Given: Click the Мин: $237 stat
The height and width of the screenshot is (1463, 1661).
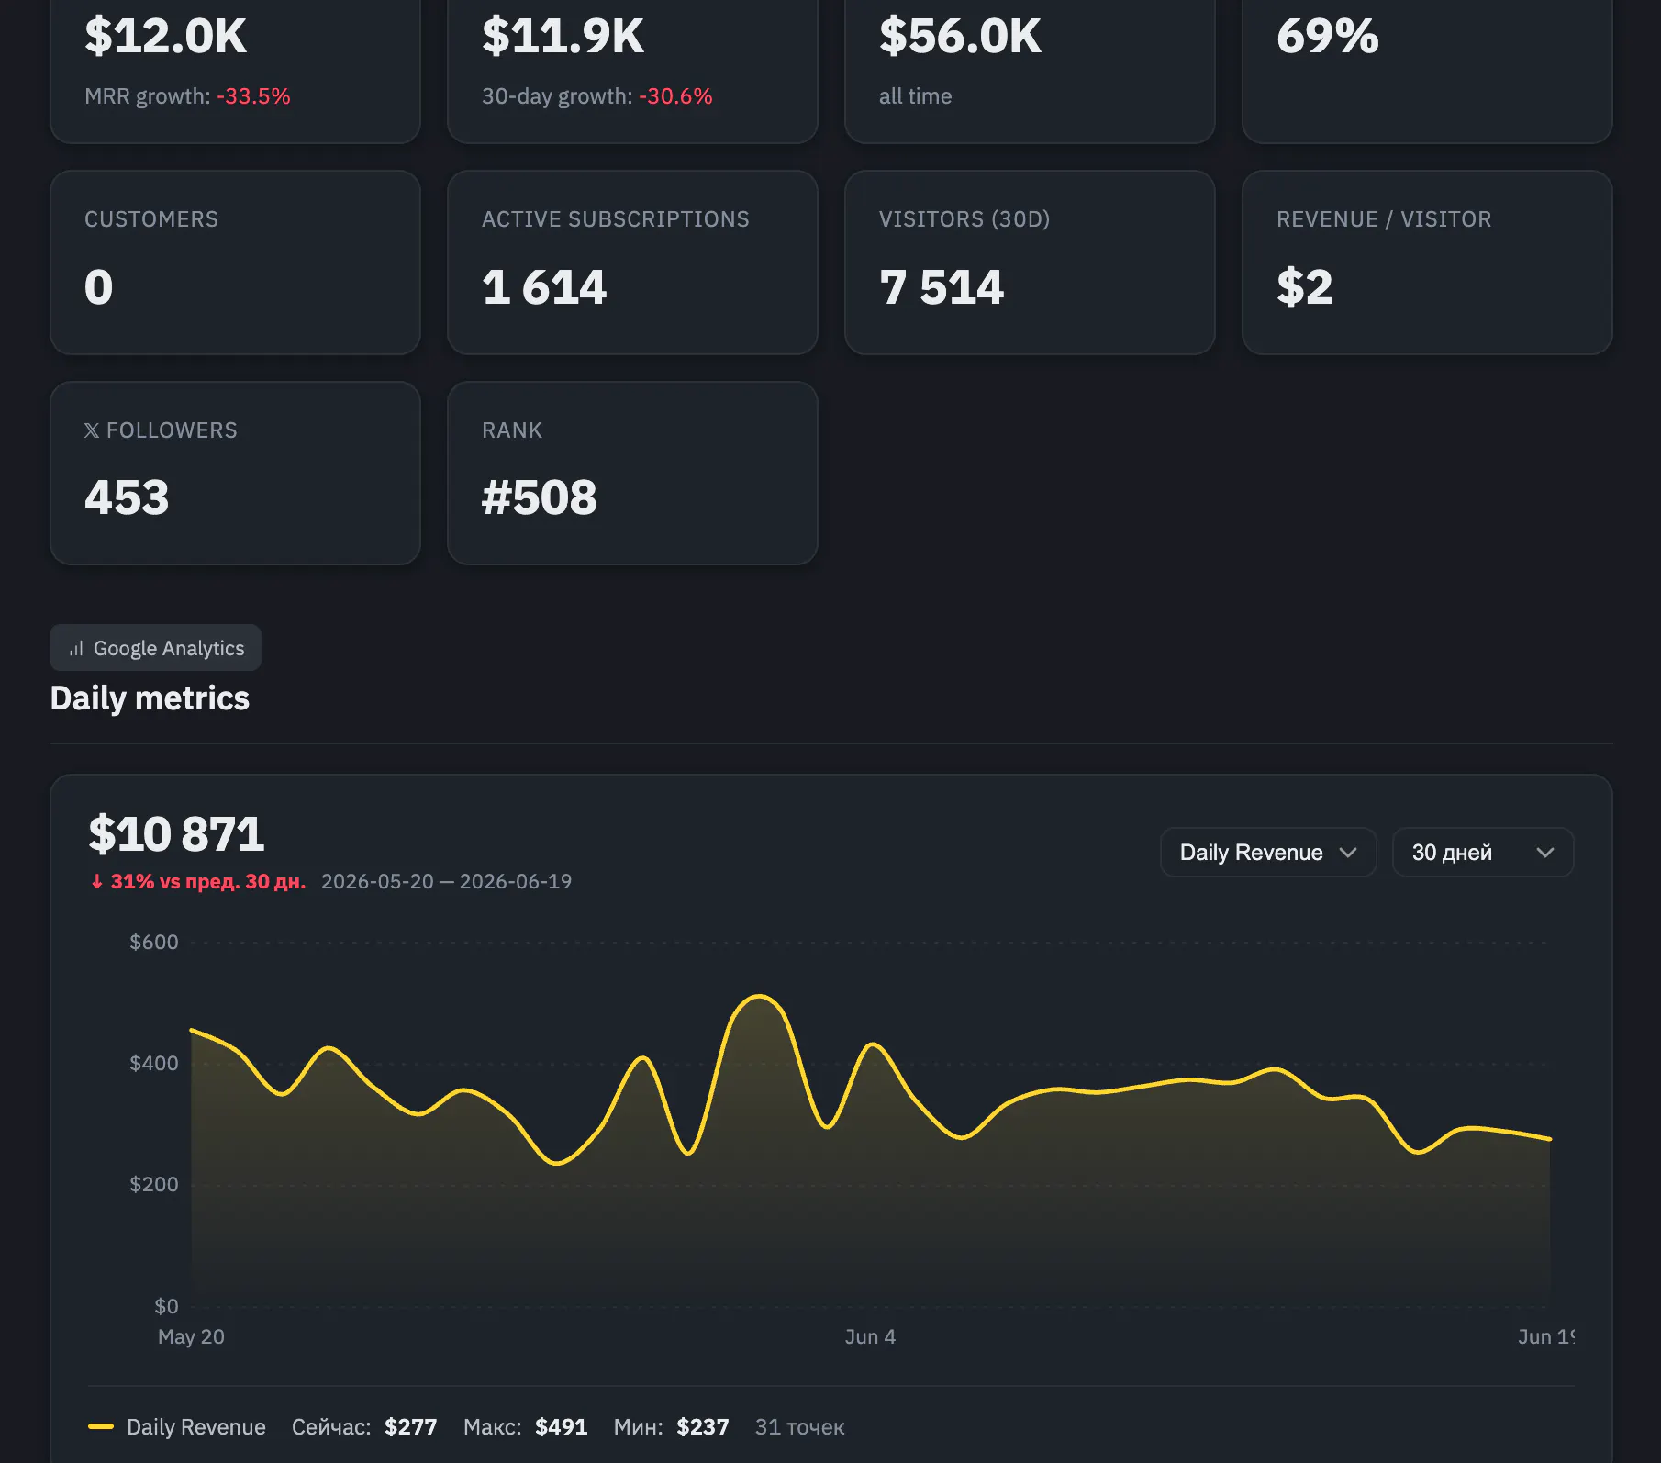Looking at the screenshot, I should [671, 1427].
